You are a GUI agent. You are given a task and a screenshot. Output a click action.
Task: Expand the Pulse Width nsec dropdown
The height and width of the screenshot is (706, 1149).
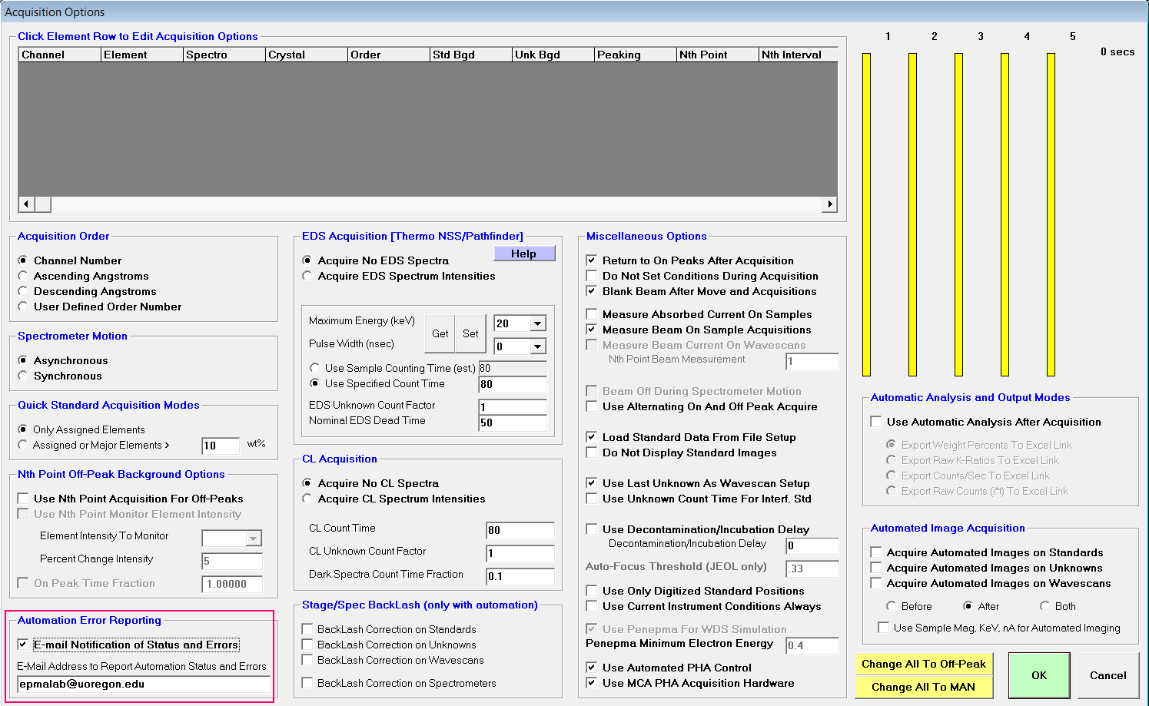pyautogui.click(x=538, y=346)
